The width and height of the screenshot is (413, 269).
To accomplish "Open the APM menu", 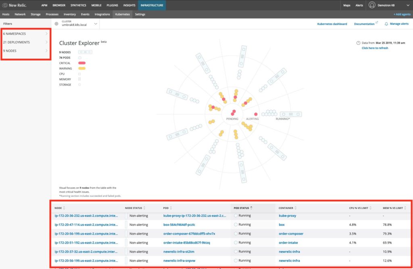I will (44, 5).
